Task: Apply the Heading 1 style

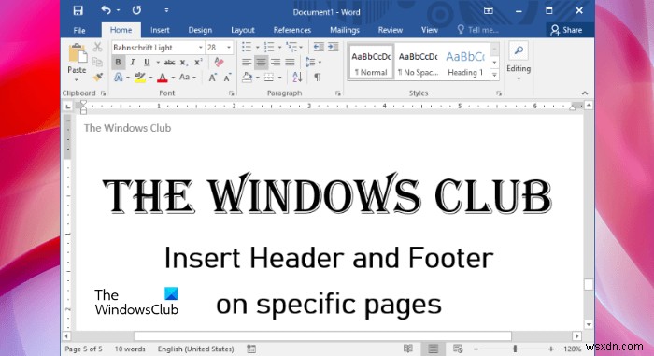Action: (x=465, y=63)
